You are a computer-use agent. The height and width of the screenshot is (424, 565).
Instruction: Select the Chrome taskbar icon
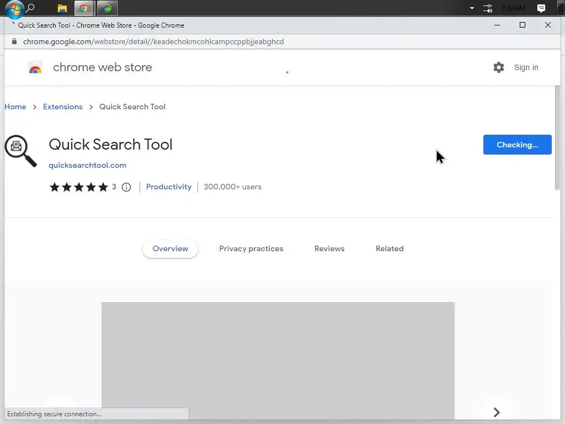coord(83,8)
